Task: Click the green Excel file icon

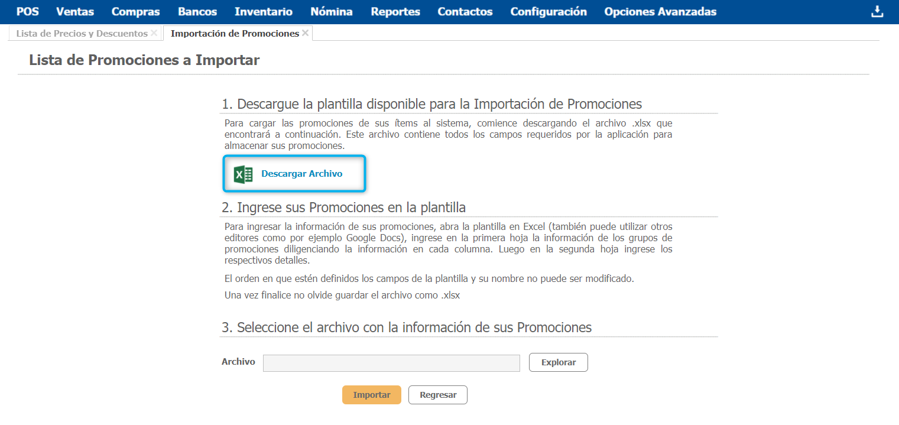Action: pyautogui.click(x=243, y=174)
